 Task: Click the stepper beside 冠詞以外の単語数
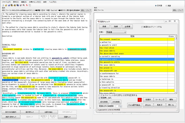coord(121,106)
